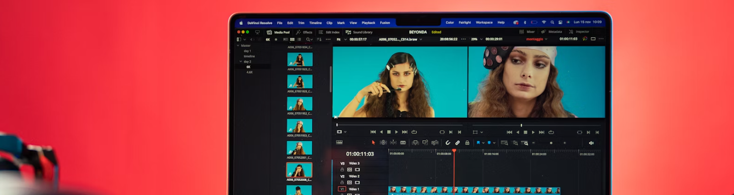Open the Workspace menu
Viewport: 734px width, 195px height.
click(484, 23)
